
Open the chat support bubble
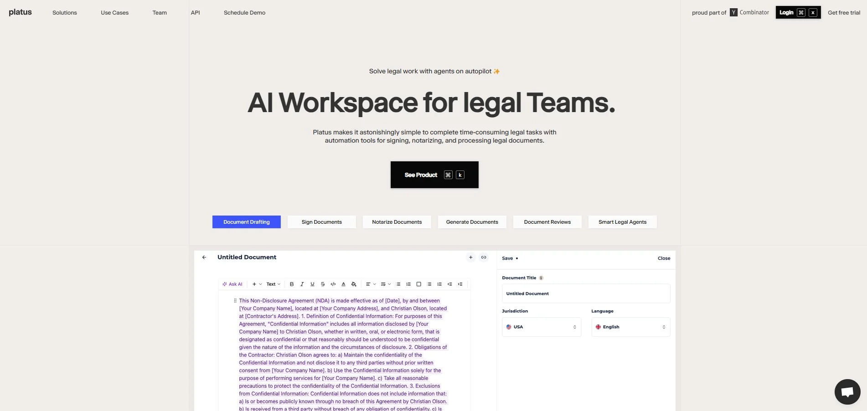[847, 392]
